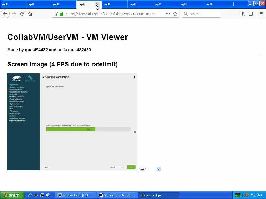Click the "CollabVM/UserVM - VM Viewer" heading
The width and height of the screenshot is (266, 199).
68,37
